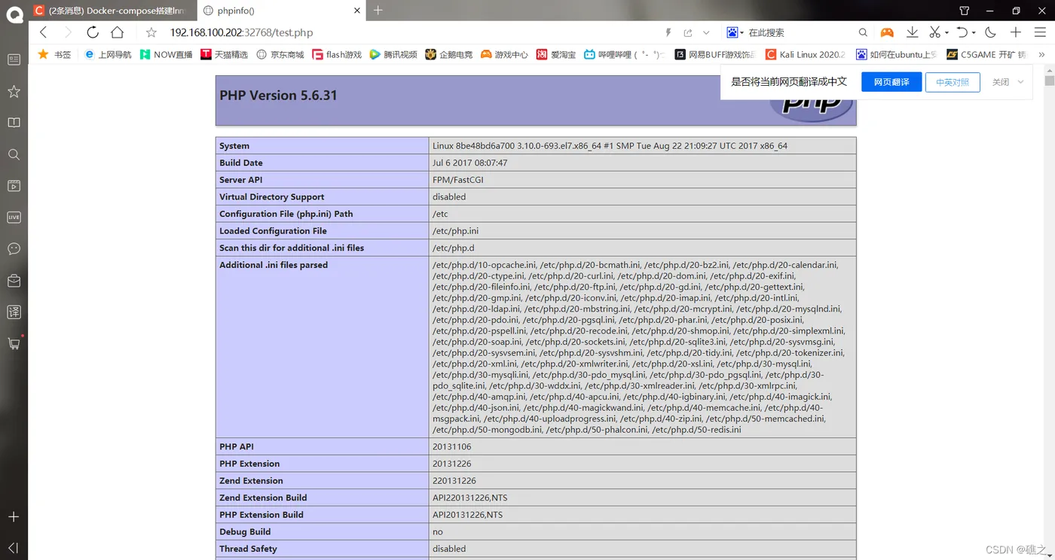
Task: Open the news feed icon in sidebar
Action: [14, 59]
